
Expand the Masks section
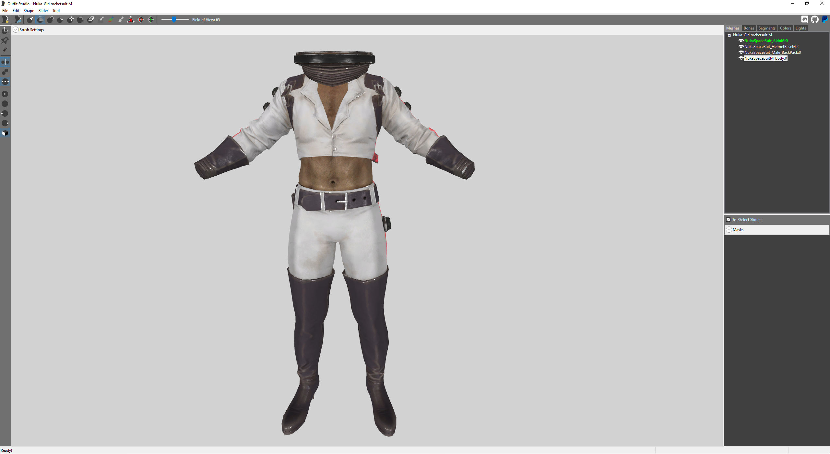click(729, 230)
